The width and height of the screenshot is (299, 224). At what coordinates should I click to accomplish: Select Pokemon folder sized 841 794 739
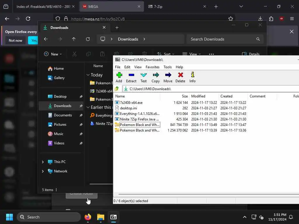[140, 125]
